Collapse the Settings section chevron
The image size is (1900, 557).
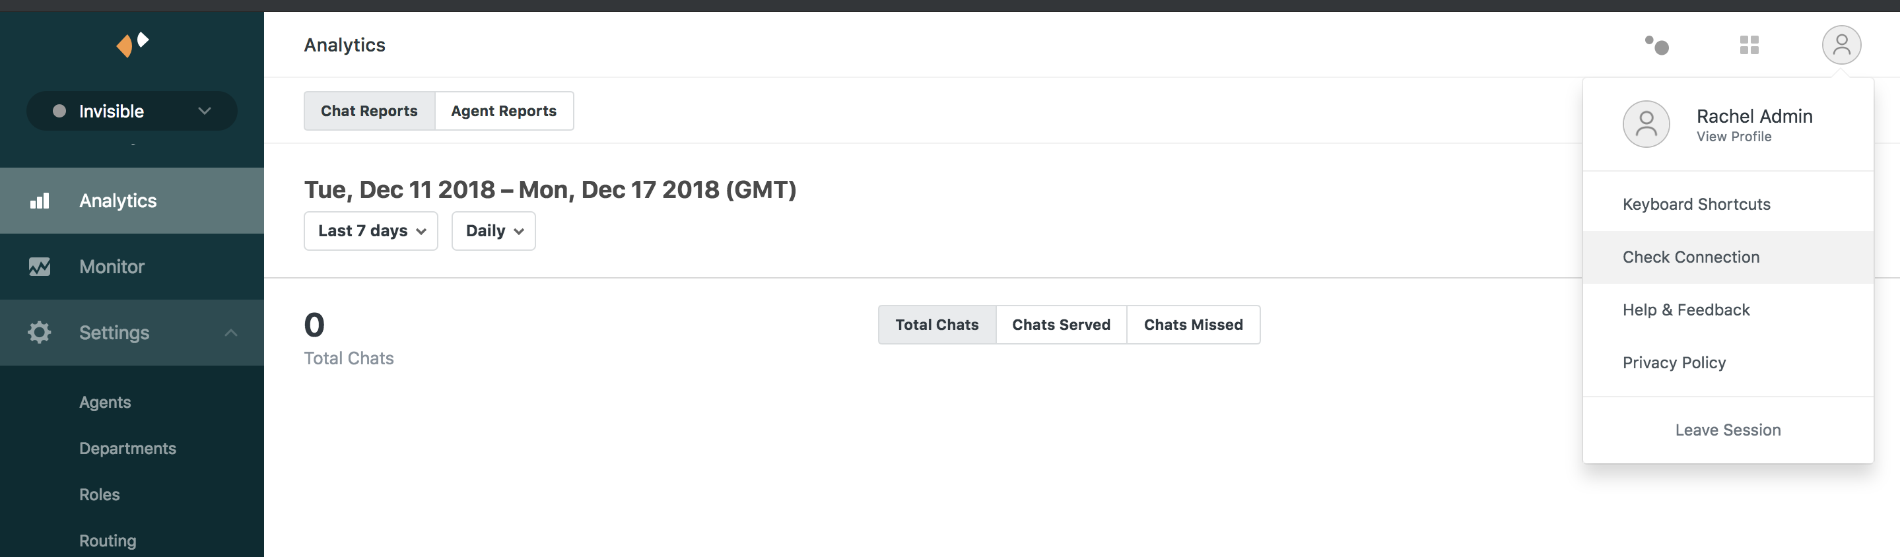pos(231,333)
